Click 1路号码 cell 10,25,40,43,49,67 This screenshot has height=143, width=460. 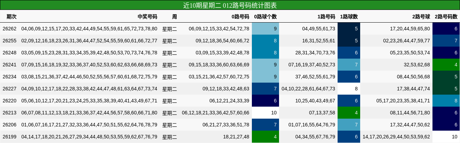(x=315, y=101)
